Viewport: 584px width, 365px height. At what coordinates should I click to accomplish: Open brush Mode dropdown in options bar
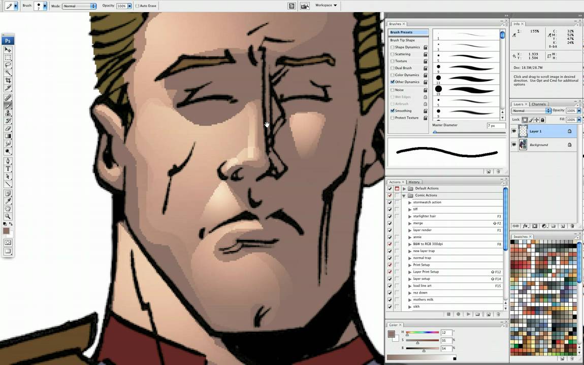79,6
